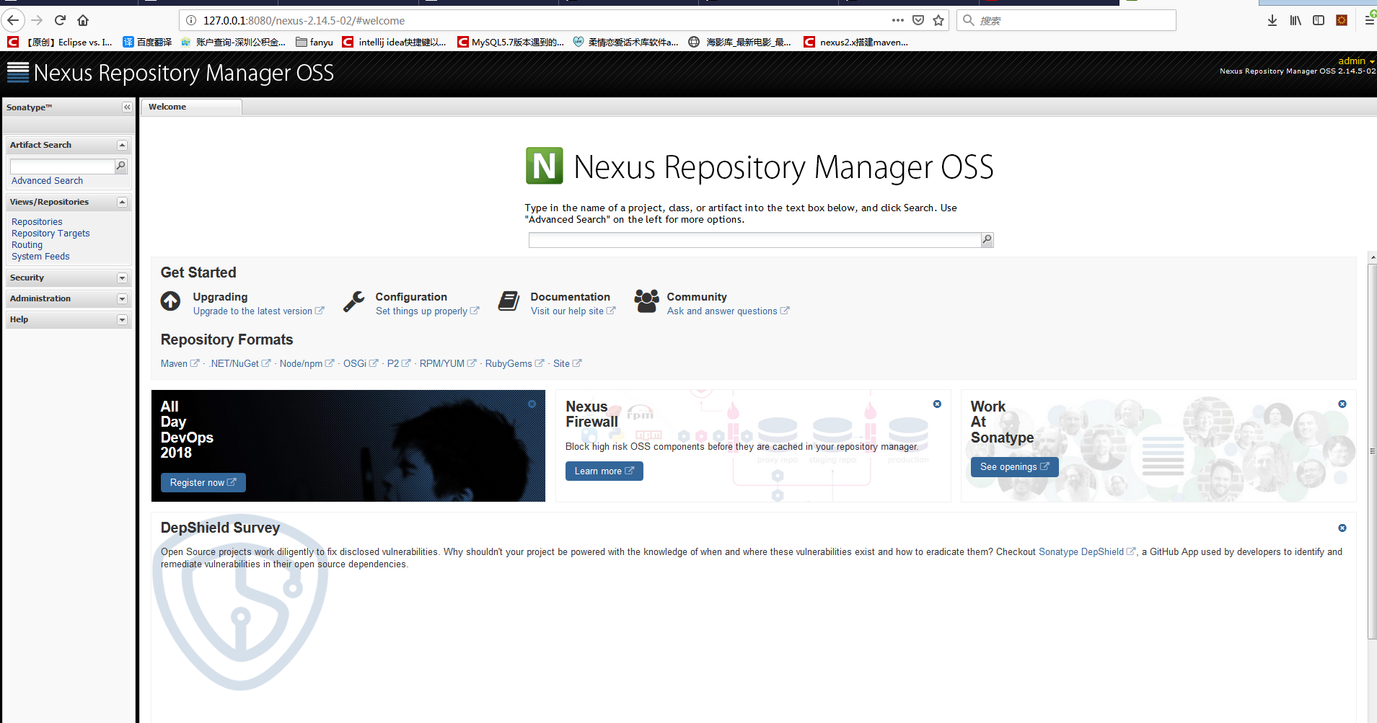Open Advanced Search link
The width and height of the screenshot is (1377, 723).
[x=47, y=181]
